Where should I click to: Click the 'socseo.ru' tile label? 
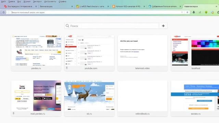tap(196, 114)
